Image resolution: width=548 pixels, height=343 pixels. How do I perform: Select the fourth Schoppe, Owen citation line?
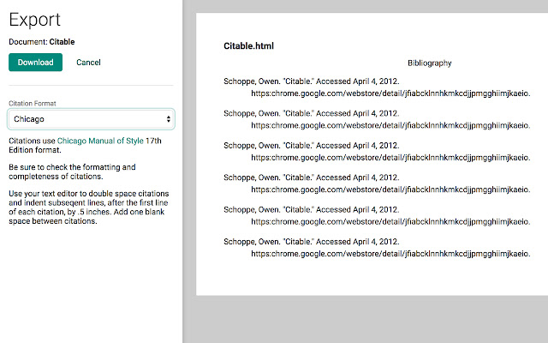311,178
